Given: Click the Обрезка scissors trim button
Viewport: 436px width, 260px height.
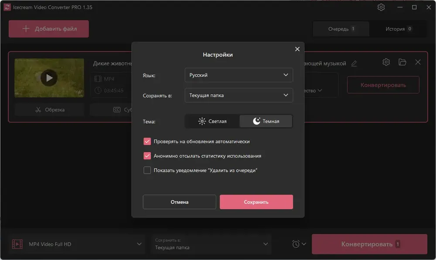Looking at the screenshot, I should (x=50, y=110).
